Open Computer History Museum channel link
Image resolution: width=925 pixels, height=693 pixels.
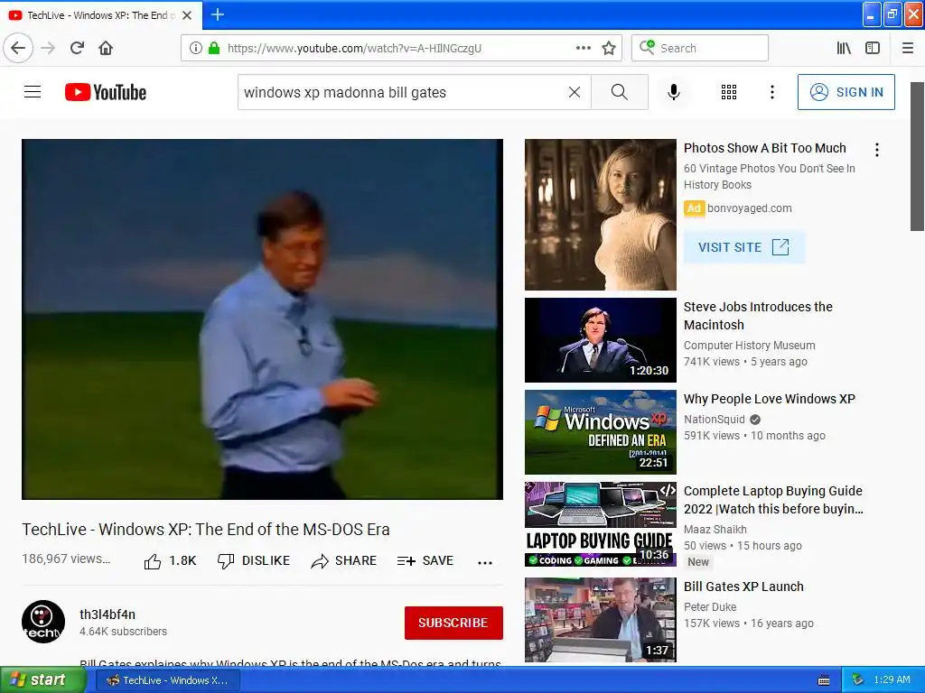[749, 346]
